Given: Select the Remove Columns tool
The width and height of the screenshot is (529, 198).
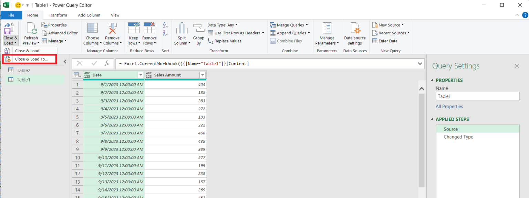Looking at the screenshot, I should [112, 33].
